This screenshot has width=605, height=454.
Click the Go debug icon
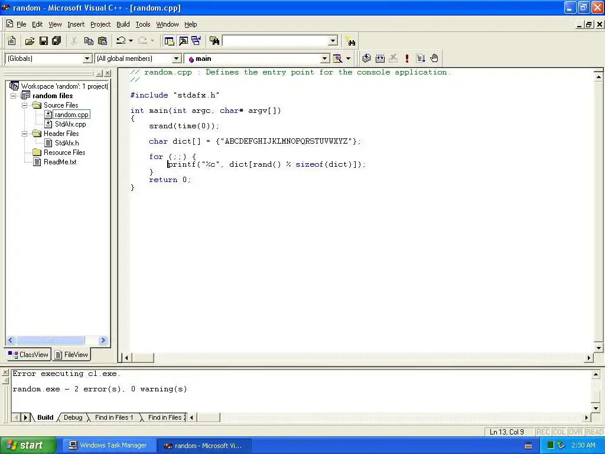pos(421,59)
